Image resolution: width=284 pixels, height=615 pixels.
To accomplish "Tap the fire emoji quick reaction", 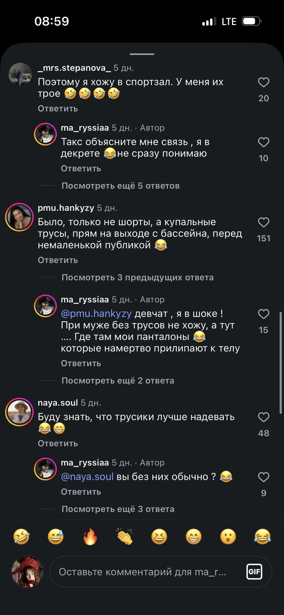I will (x=90, y=537).
